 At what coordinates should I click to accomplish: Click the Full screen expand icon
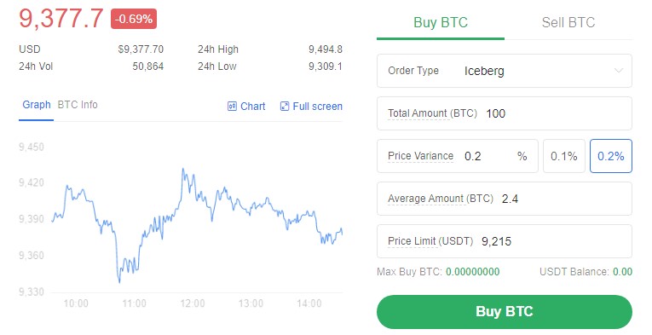click(x=285, y=107)
